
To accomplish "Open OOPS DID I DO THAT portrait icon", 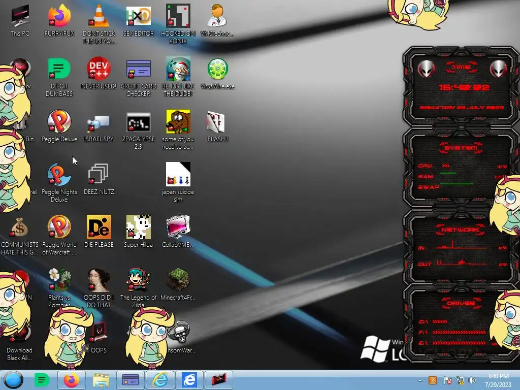I will [99, 287].
